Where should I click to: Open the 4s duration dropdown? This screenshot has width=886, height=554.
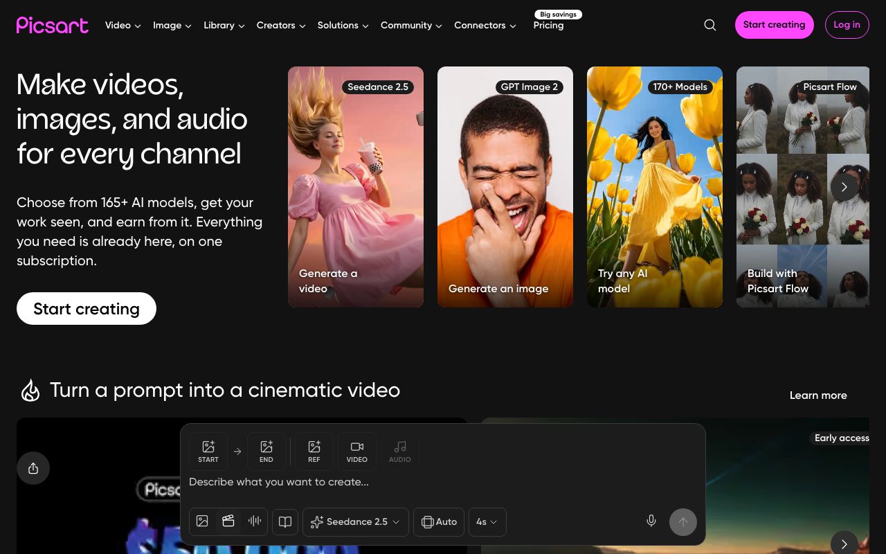coord(487,521)
